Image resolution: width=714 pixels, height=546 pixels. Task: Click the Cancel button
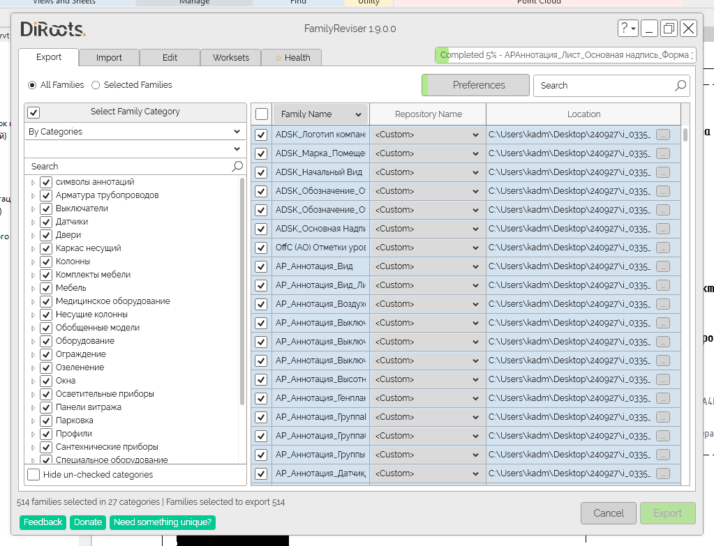[608, 513]
